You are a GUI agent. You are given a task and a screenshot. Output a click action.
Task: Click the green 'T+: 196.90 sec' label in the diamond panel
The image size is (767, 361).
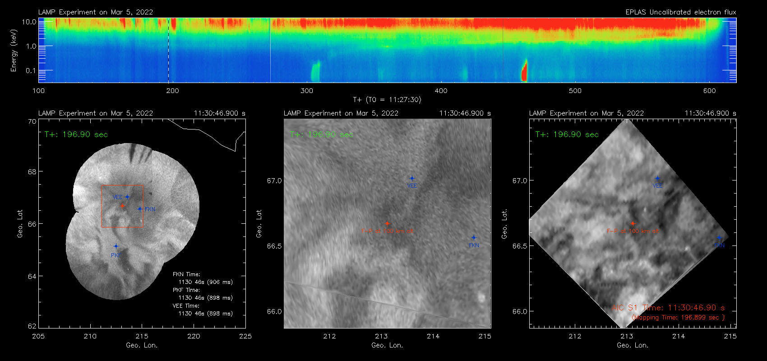(x=567, y=134)
